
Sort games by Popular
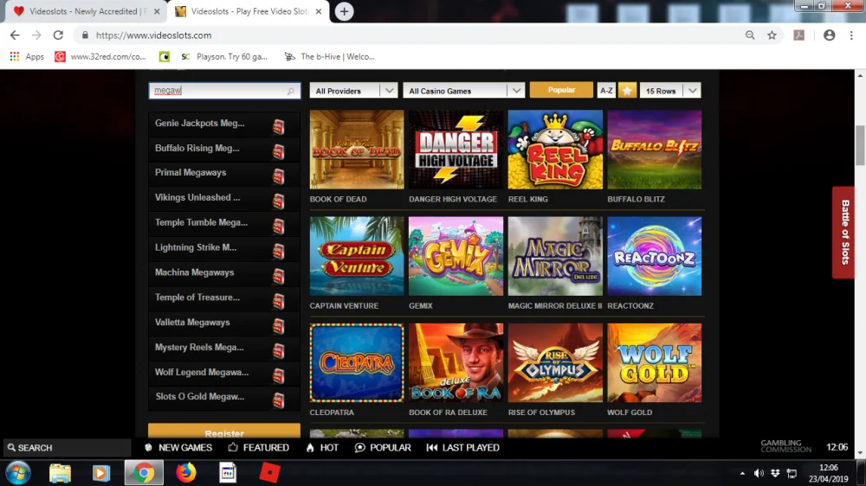tap(561, 90)
